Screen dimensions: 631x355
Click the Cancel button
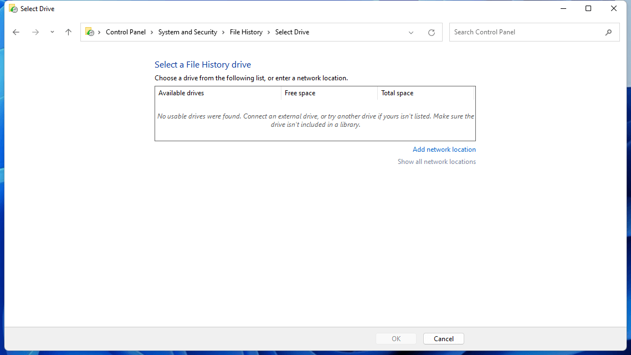(x=443, y=339)
